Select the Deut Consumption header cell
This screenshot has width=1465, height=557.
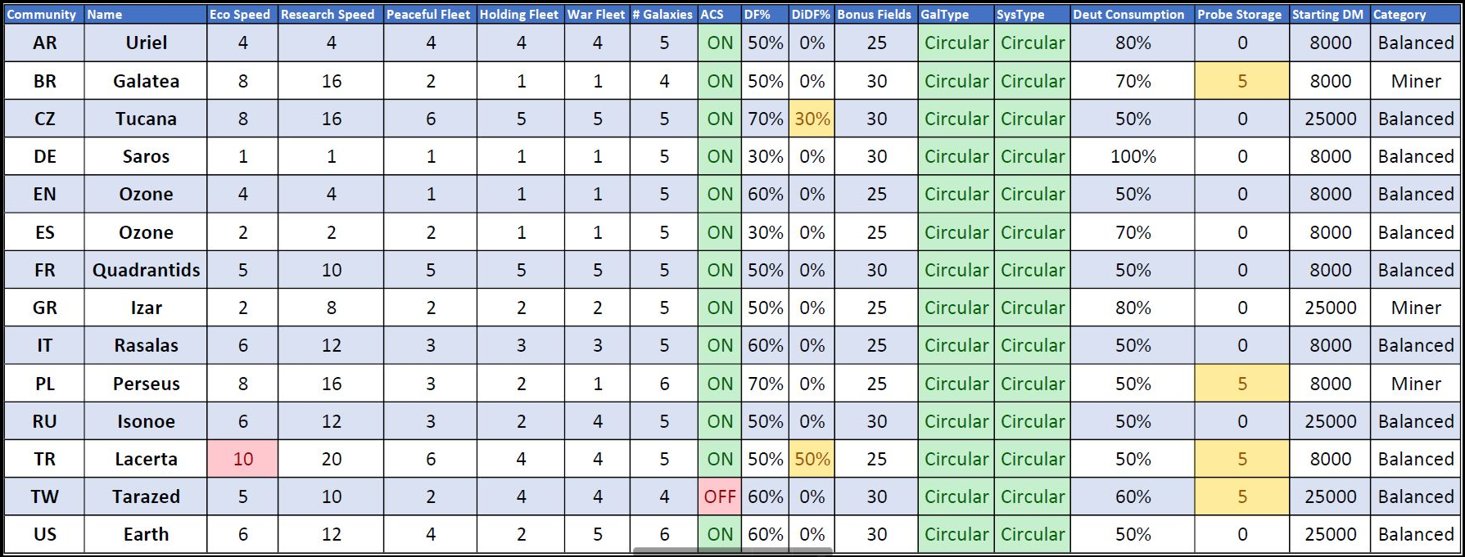point(1129,14)
